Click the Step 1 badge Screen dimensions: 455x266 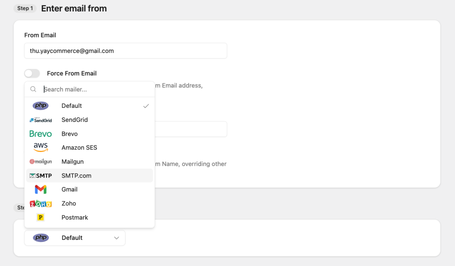point(25,8)
